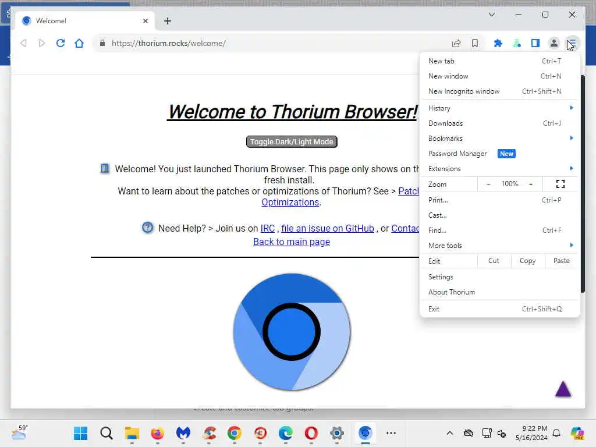This screenshot has height=447, width=596.
Task: Click the Welcome to Thorium Browser heading
Action: point(292,112)
